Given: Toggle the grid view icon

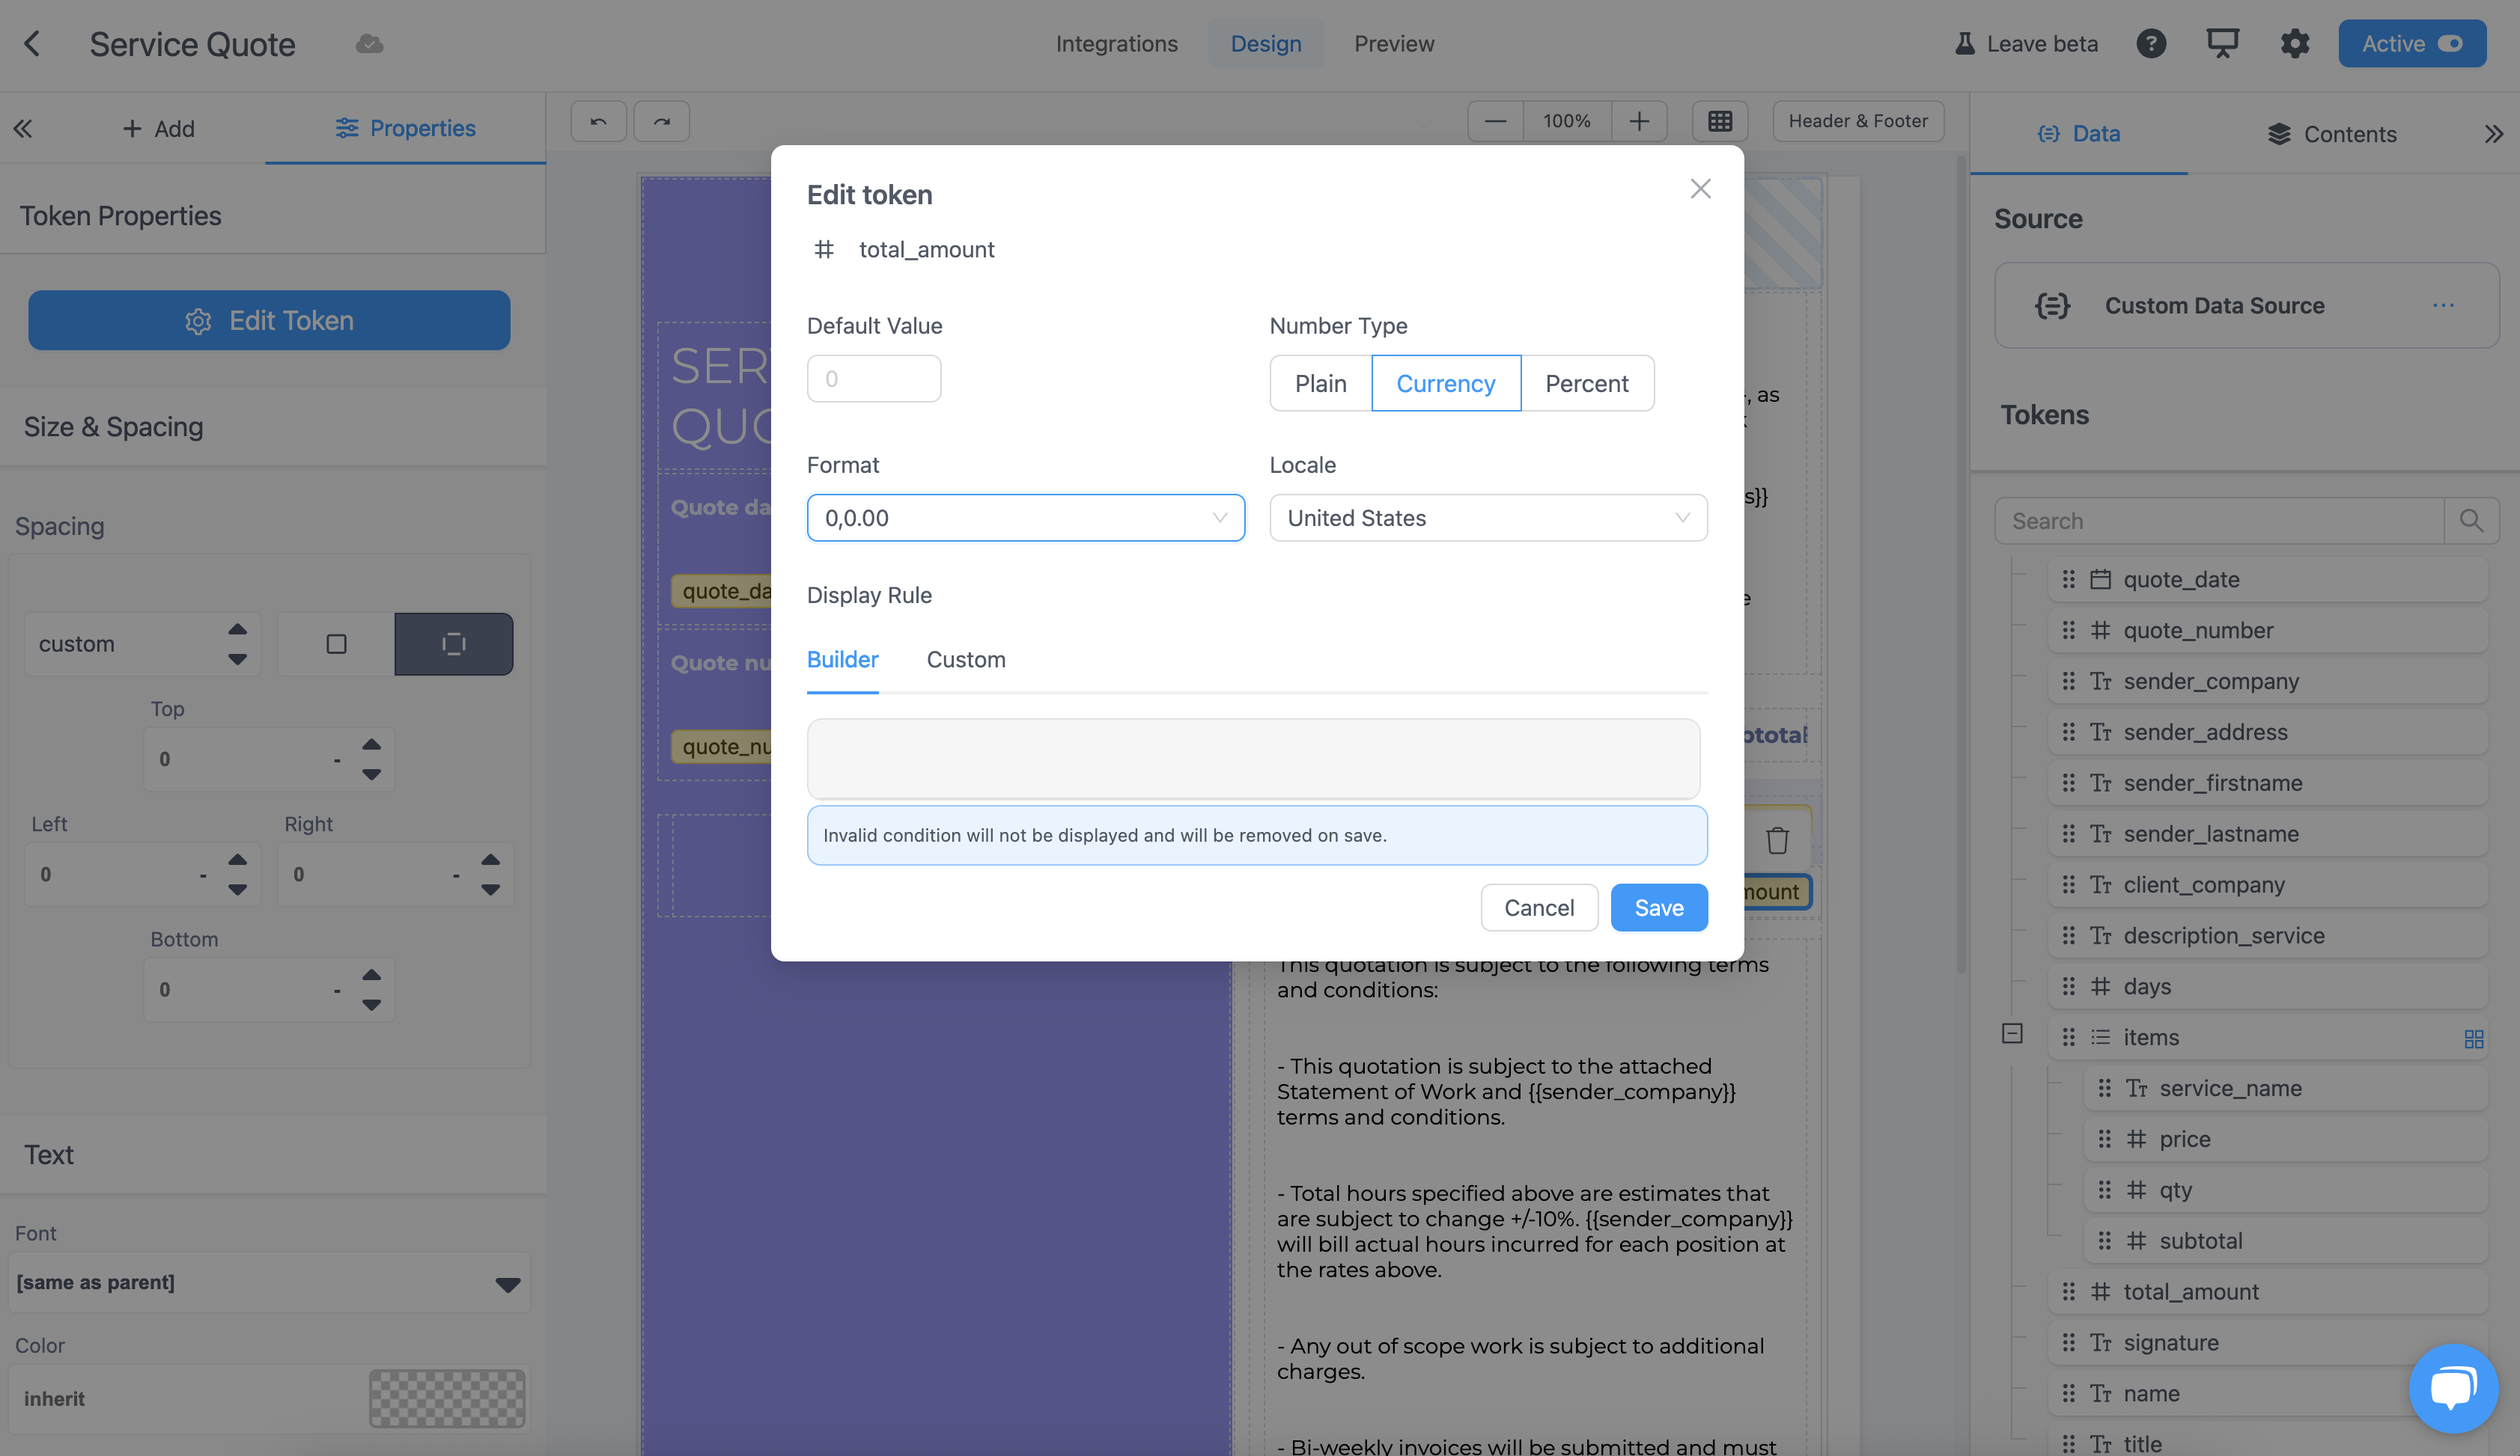Looking at the screenshot, I should 1719,121.
